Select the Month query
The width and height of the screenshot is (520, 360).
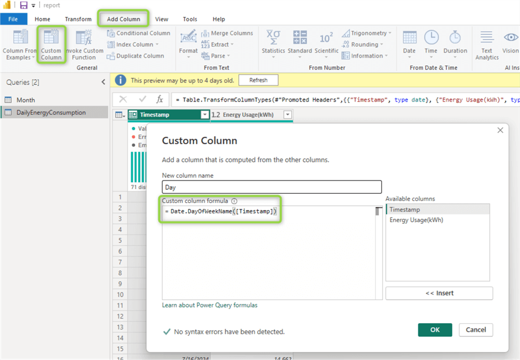click(25, 100)
